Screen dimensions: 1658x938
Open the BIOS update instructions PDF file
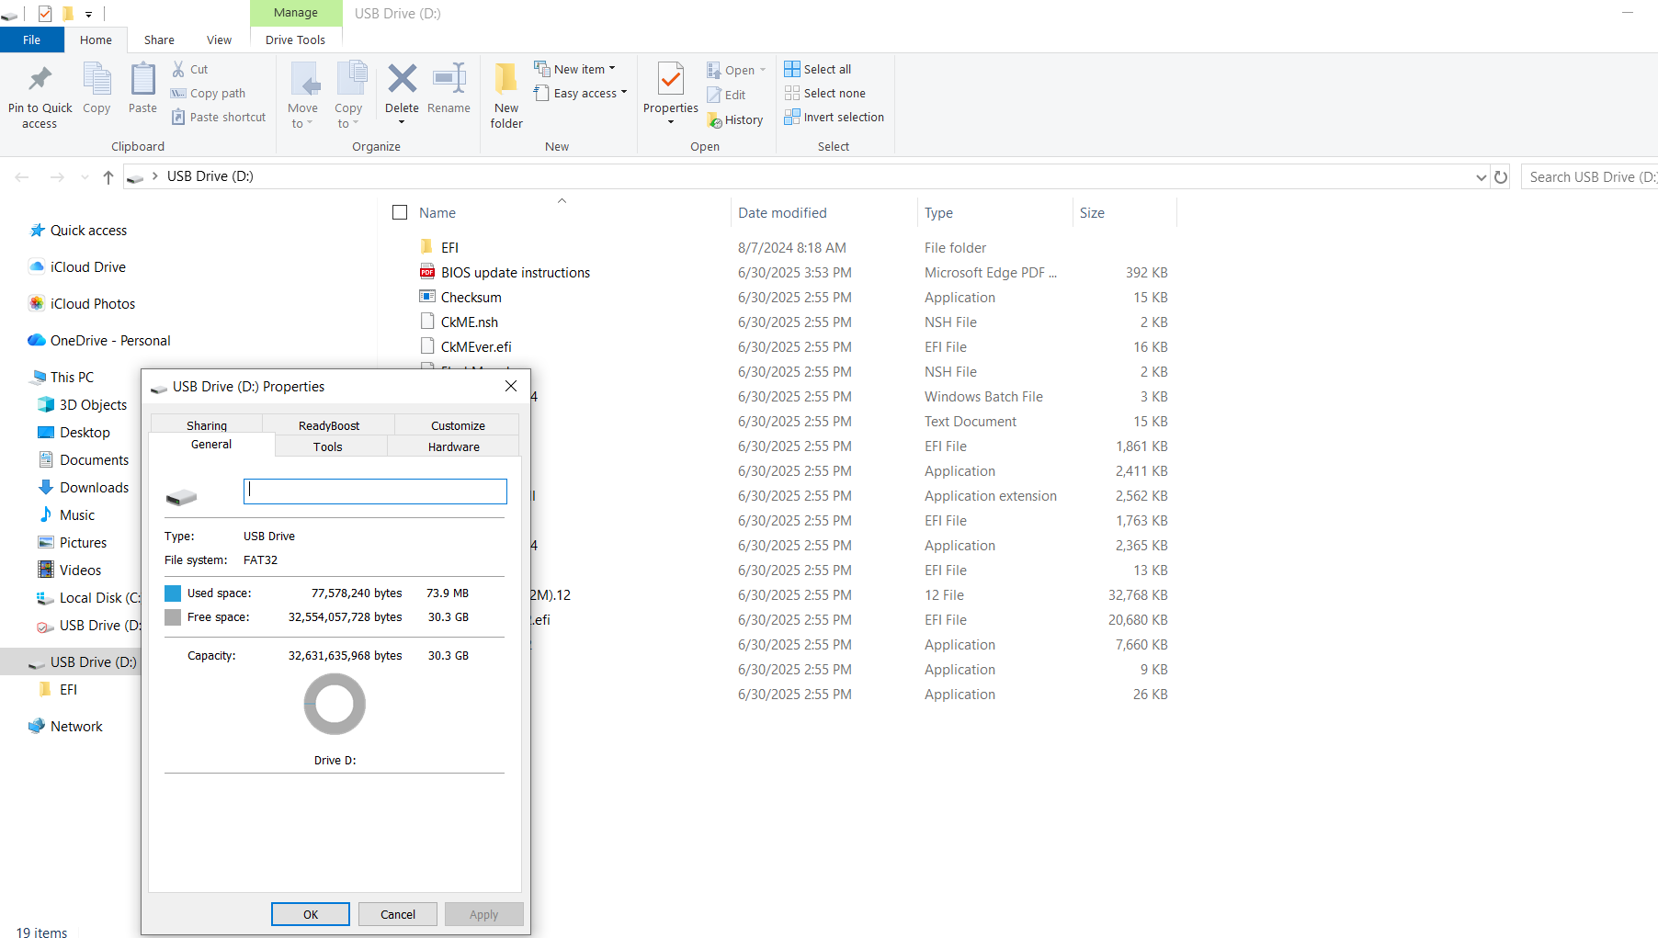[x=516, y=272]
